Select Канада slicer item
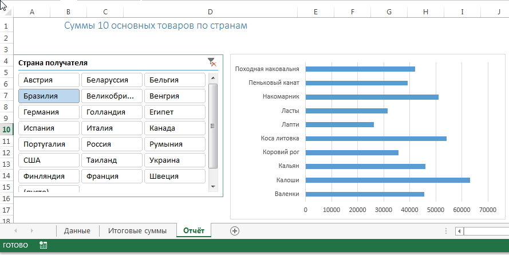This screenshot has height=255, width=509. (175, 128)
